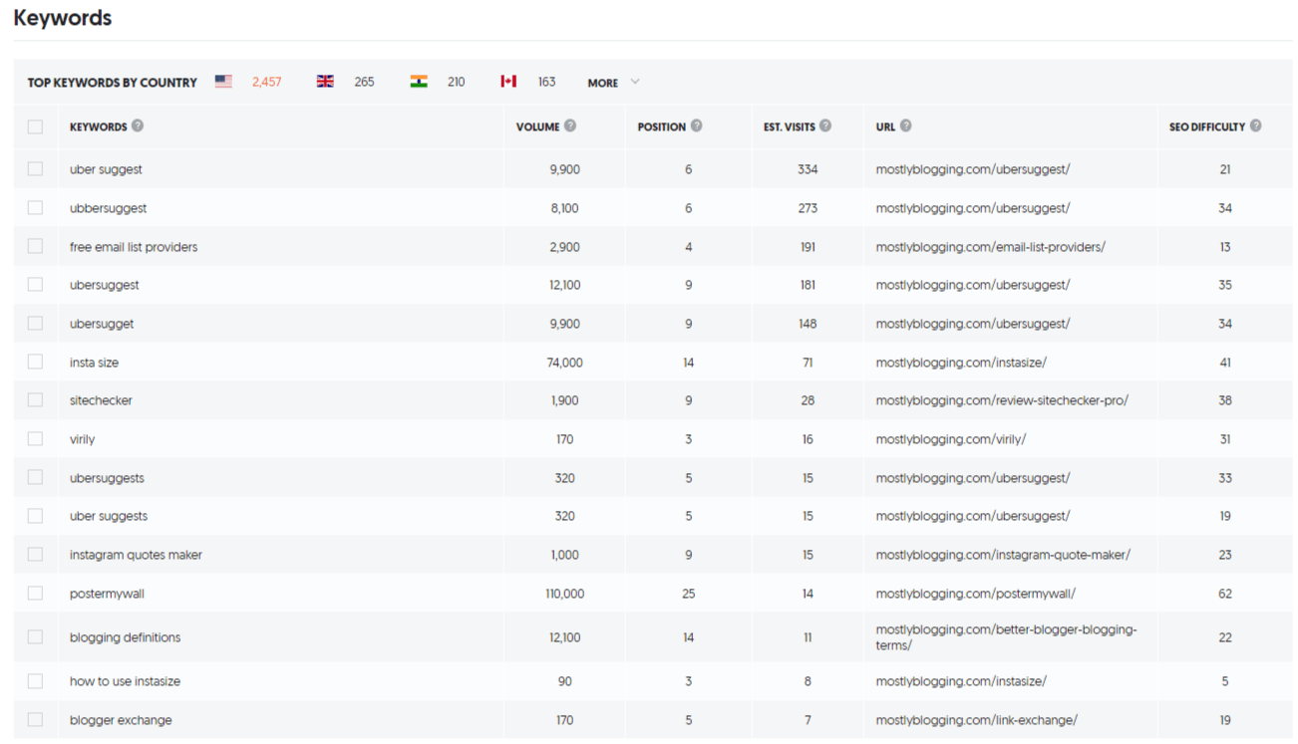The height and width of the screenshot is (744, 1298).
Task: Open help icon next to SEO Difficulty header
Action: click(1256, 125)
